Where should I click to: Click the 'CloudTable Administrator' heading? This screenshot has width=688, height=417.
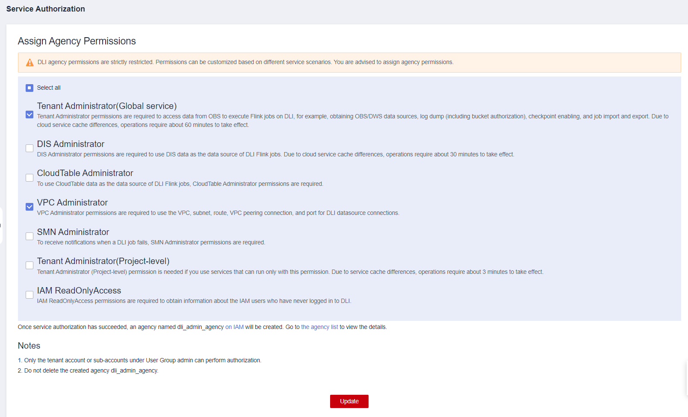tap(85, 173)
